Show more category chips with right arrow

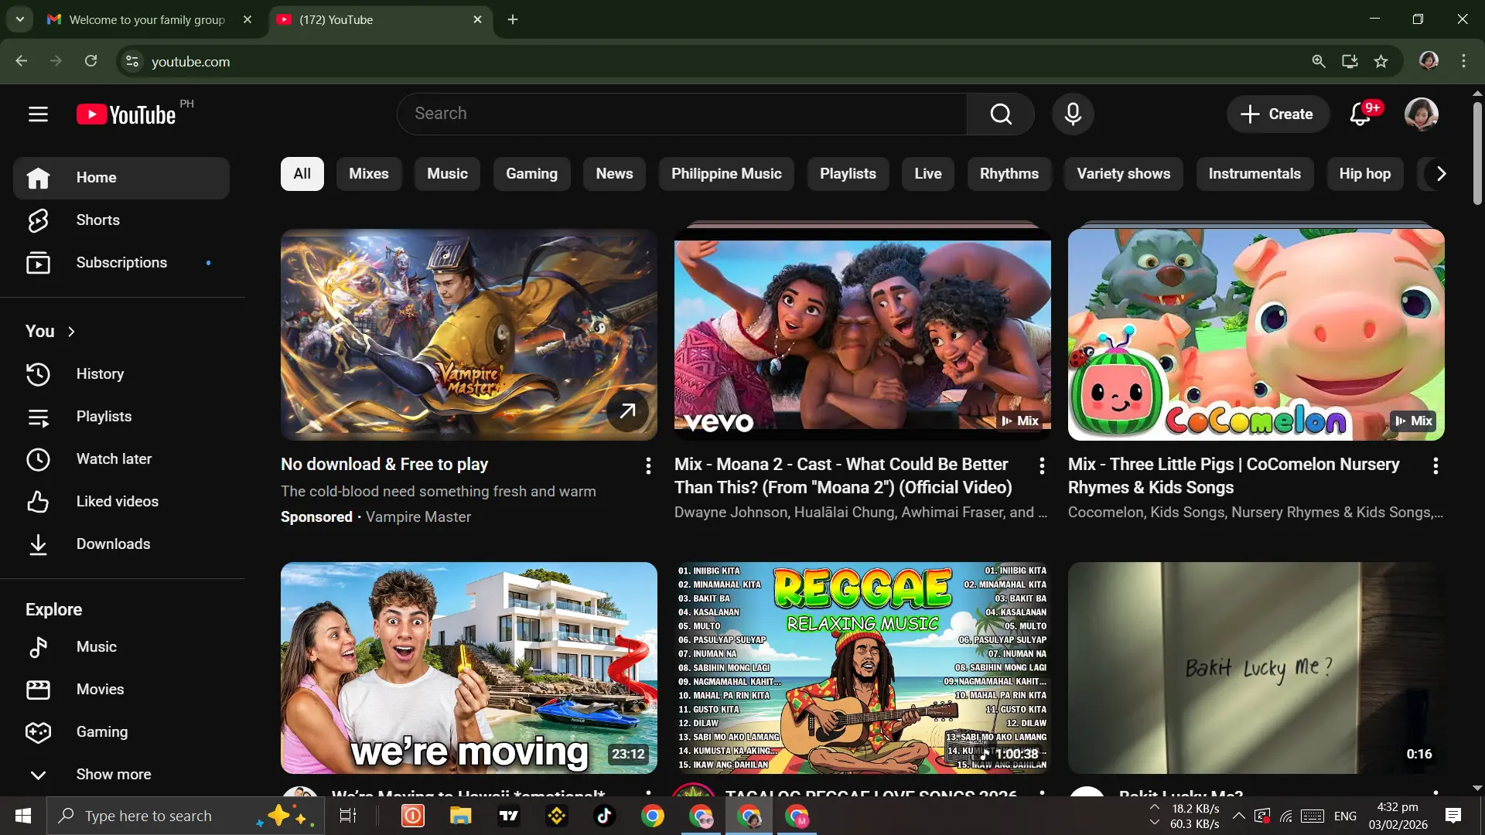(x=1440, y=174)
